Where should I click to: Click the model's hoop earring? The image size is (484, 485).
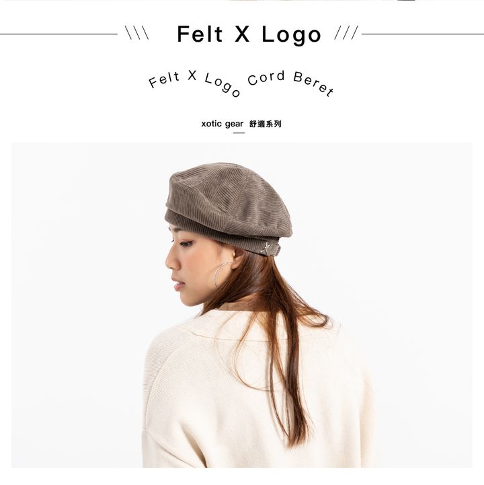[x=223, y=274]
